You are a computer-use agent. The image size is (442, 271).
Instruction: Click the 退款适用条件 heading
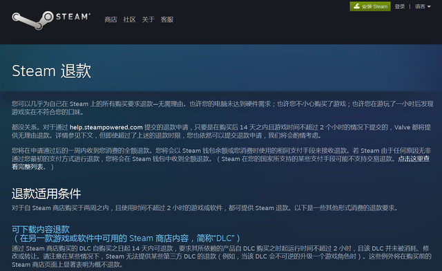(46, 194)
